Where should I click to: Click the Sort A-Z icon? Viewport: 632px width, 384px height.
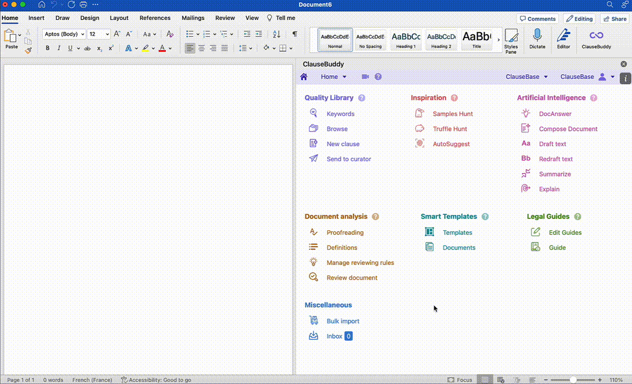point(276,34)
